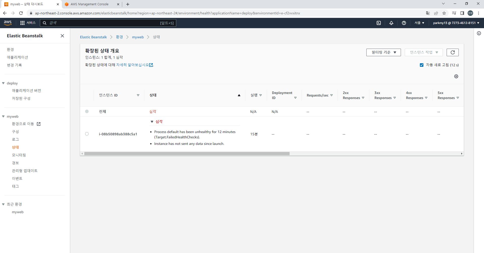Image resolution: width=484 pixels, height=253 pixels.
Task: Open 모니터링 in the myweb menu
Action: (x=19, y=155)
